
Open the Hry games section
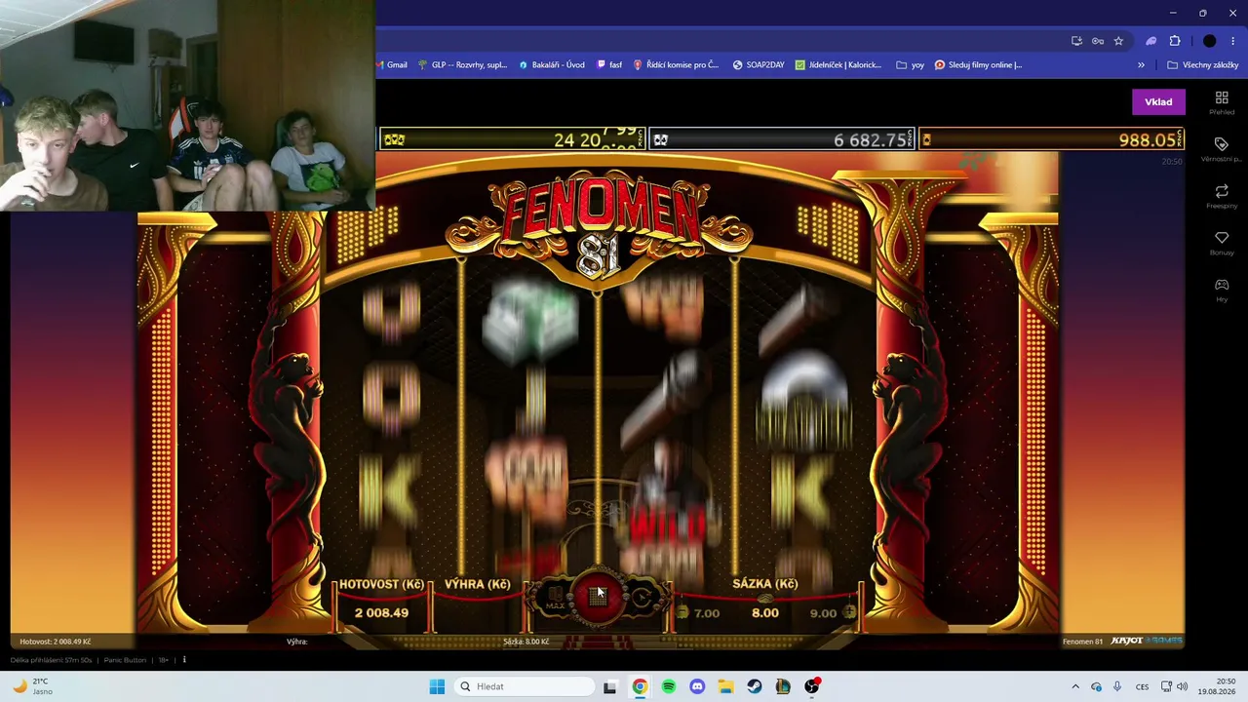pos(1222,290)
